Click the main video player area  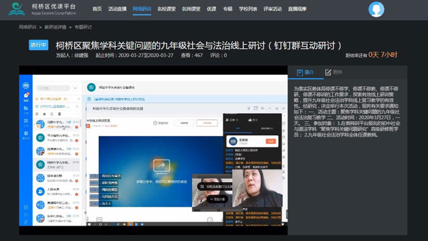coord(153,150)
